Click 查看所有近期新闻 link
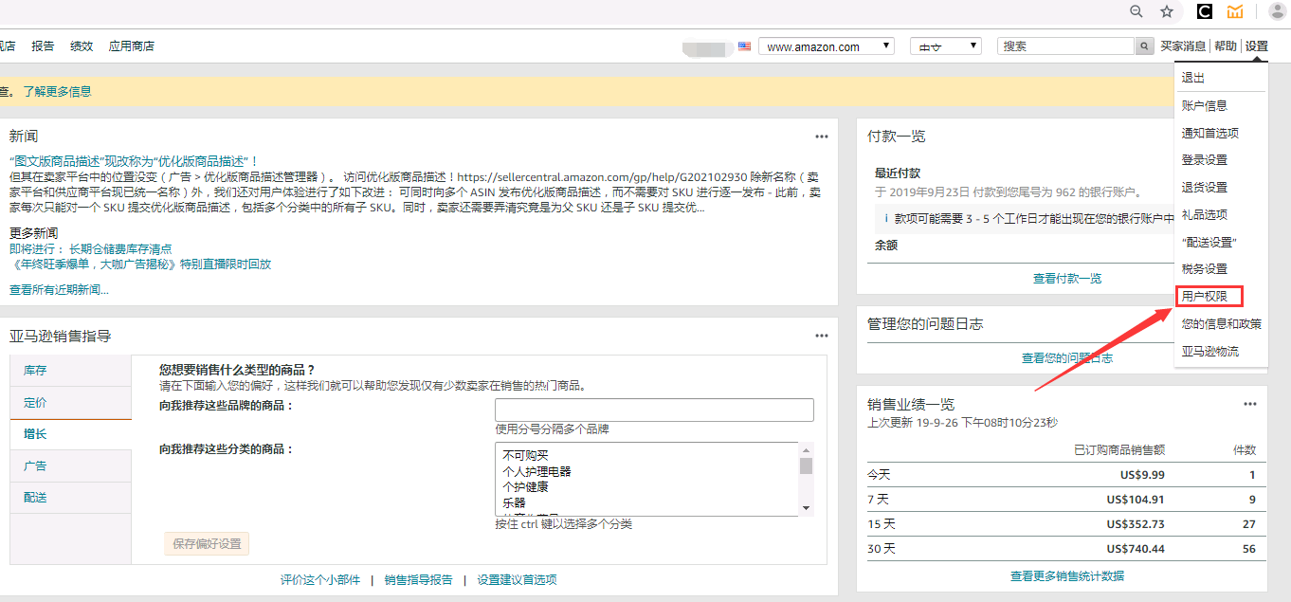Viewport: 1291px width, 602px height. pyautogui.click(x=59, y=289)
